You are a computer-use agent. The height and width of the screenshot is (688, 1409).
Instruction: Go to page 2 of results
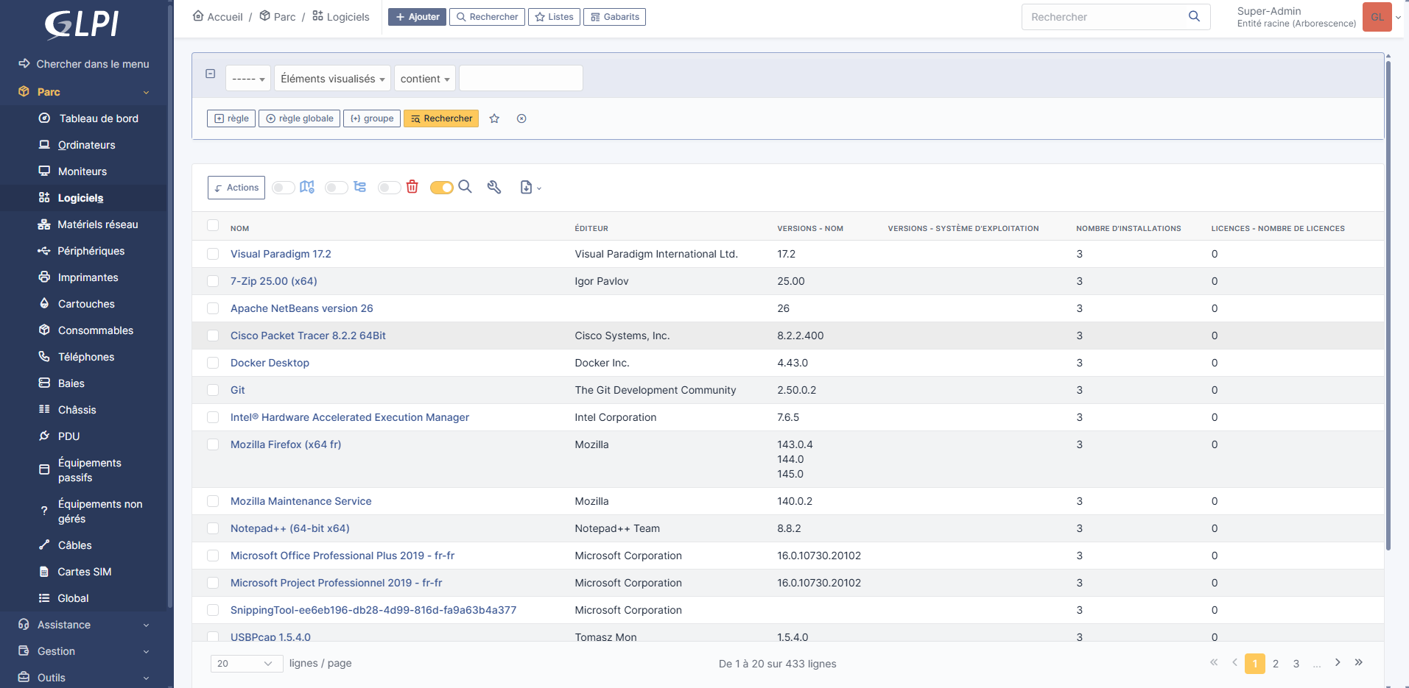click(x=1276, y=664)
